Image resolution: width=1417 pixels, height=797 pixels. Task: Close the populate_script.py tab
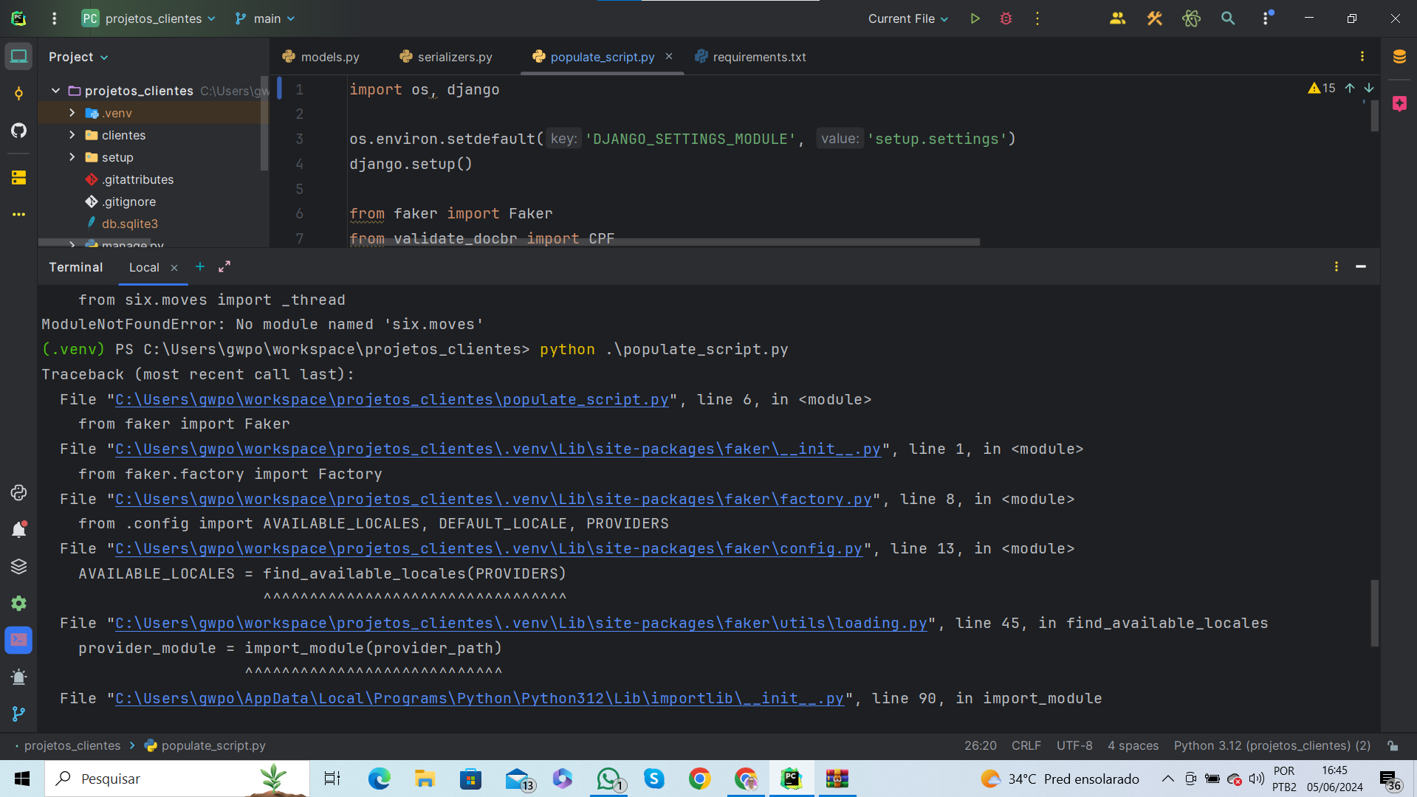(x=669, y=56)
